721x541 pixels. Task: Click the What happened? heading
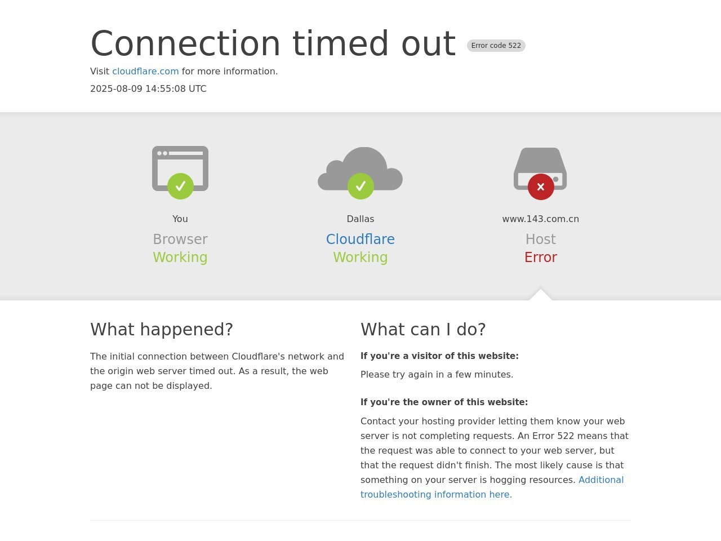click(x=162, y=330)
